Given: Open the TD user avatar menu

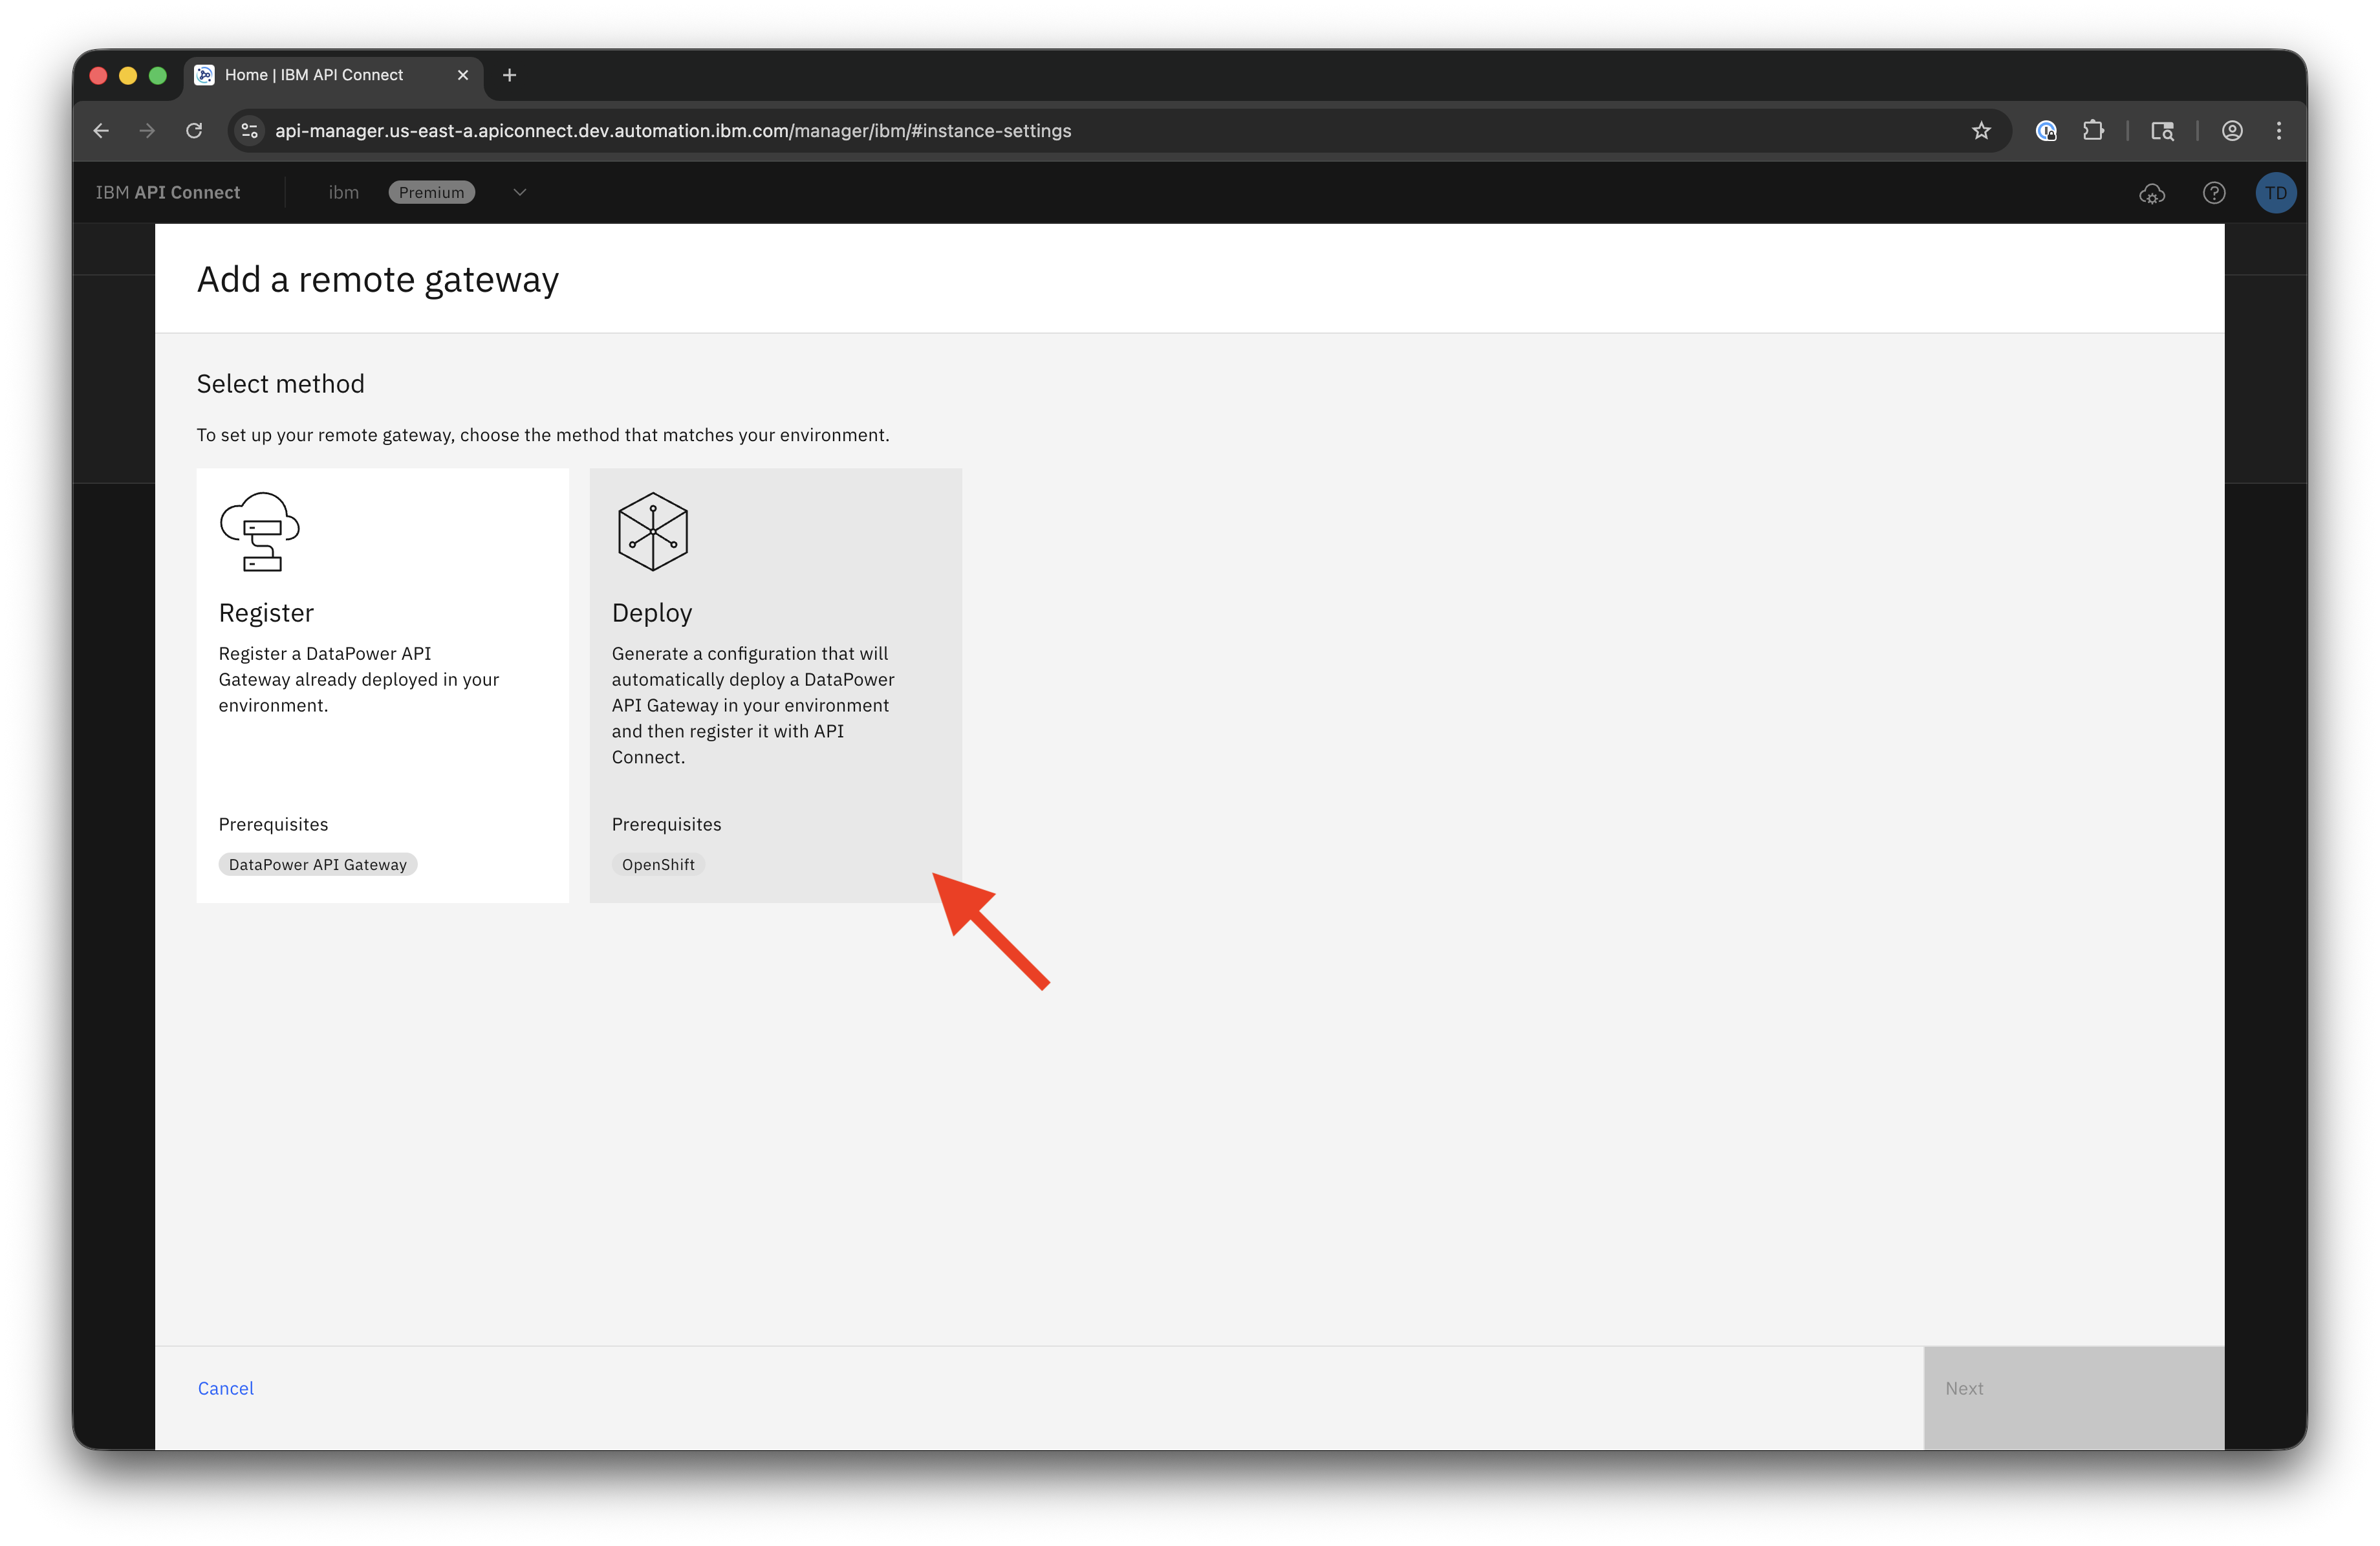Looking at the screenshot, I should tap(2275, 193).
